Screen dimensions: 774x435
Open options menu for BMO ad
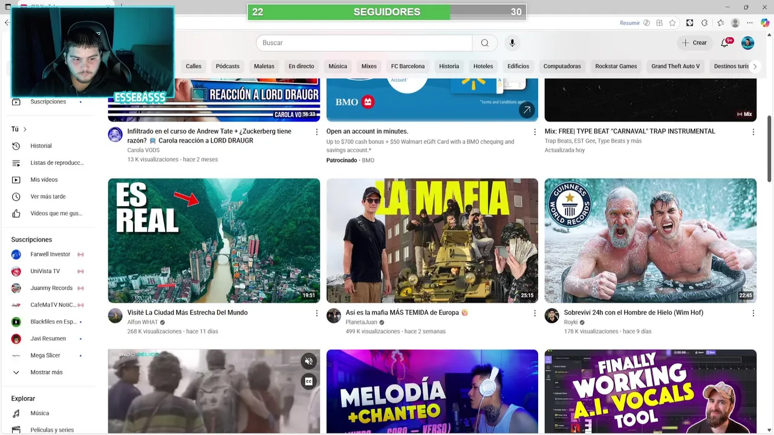click(x=535, y=132)
